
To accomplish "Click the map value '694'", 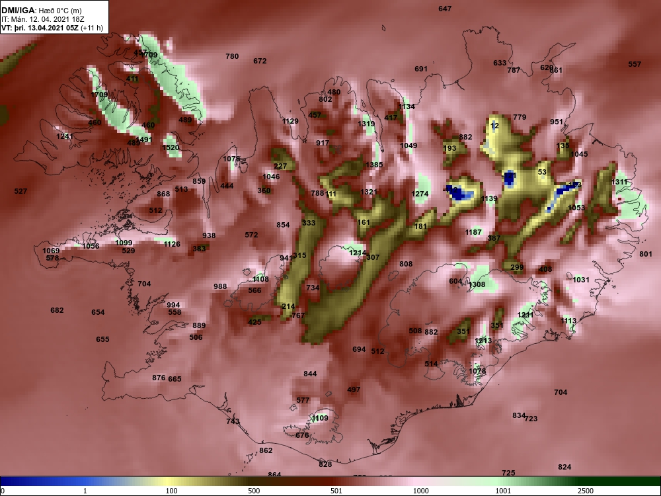I will tap(359, 349).
